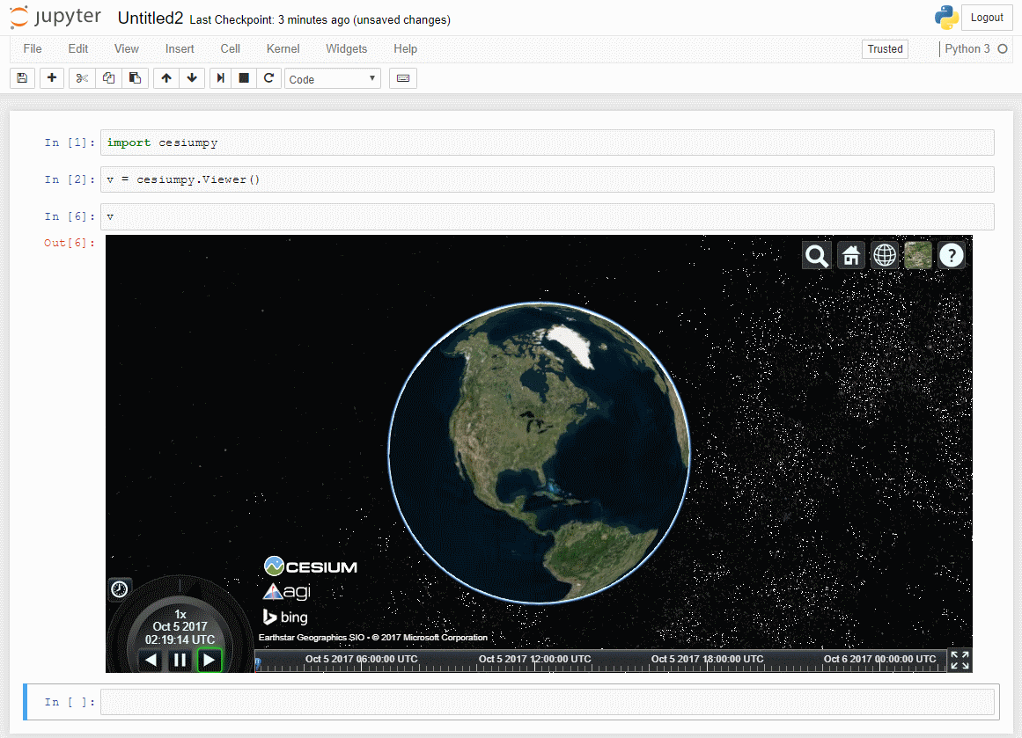Reset the globe view with Home icon
The image size is (1022, 738).
coord(850,255)
